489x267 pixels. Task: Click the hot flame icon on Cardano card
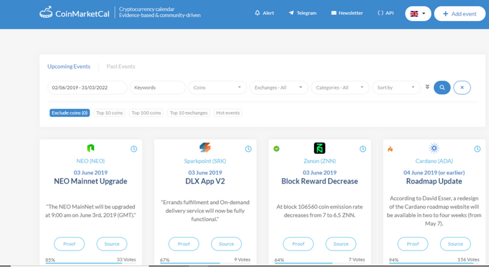390,149
